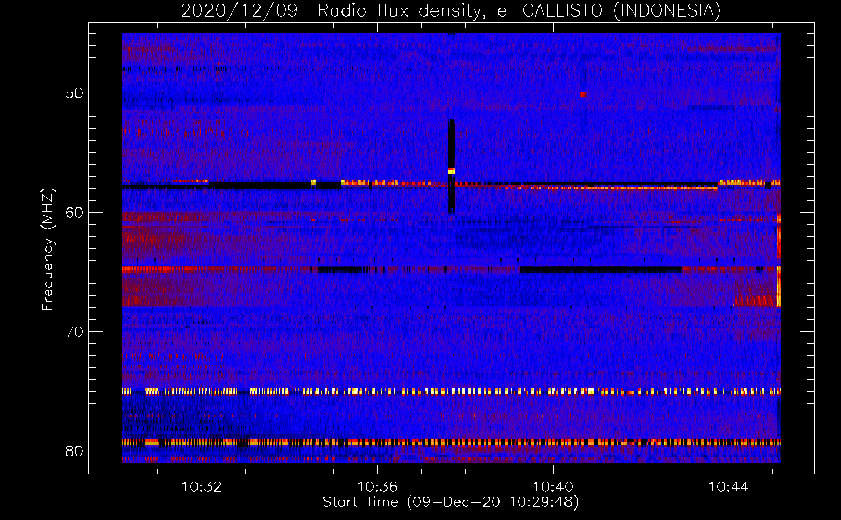
Task: Click the small red square at 50 MHz
Action: click(583, 94)
